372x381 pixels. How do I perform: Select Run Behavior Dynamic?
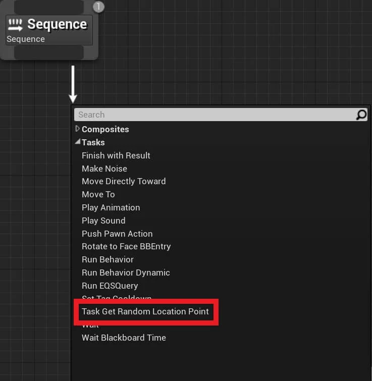[126, 273]
